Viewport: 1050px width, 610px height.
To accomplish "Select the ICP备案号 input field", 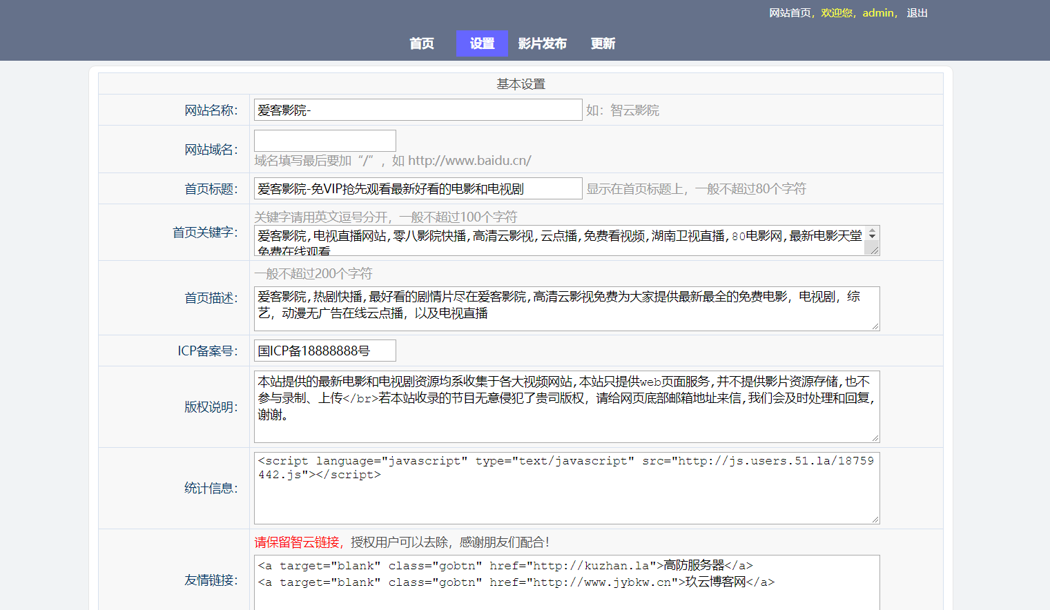I will 324,351.
